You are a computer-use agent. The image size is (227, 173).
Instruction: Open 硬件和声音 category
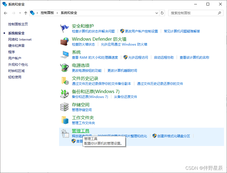point(16,46)
